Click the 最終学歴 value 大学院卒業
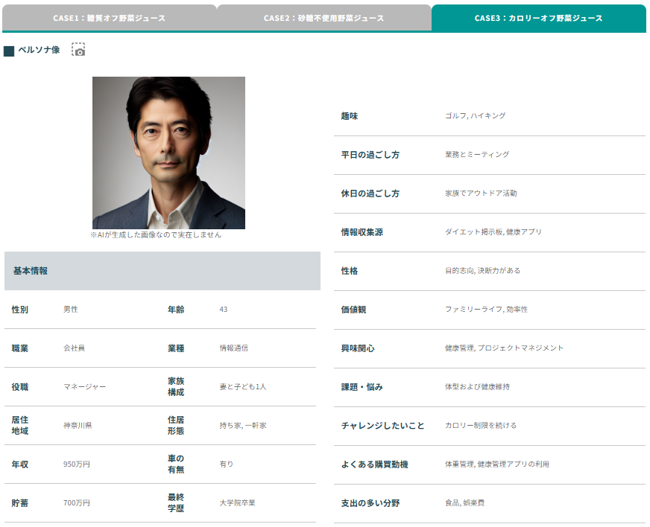650x527 pixels. (x=237, y=503)
